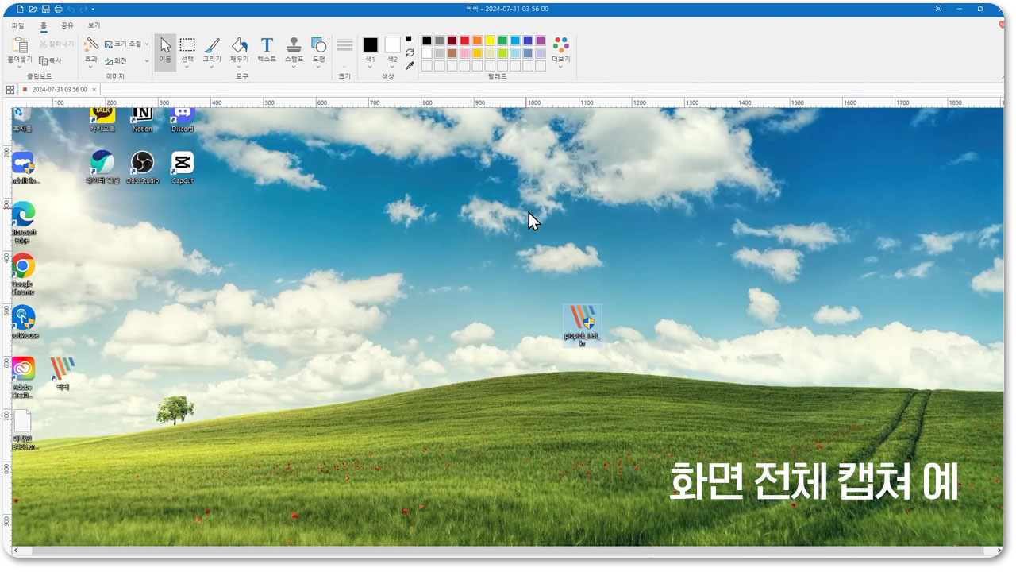Expand the arrow under 붙여넣기

[x=20, y=67]
